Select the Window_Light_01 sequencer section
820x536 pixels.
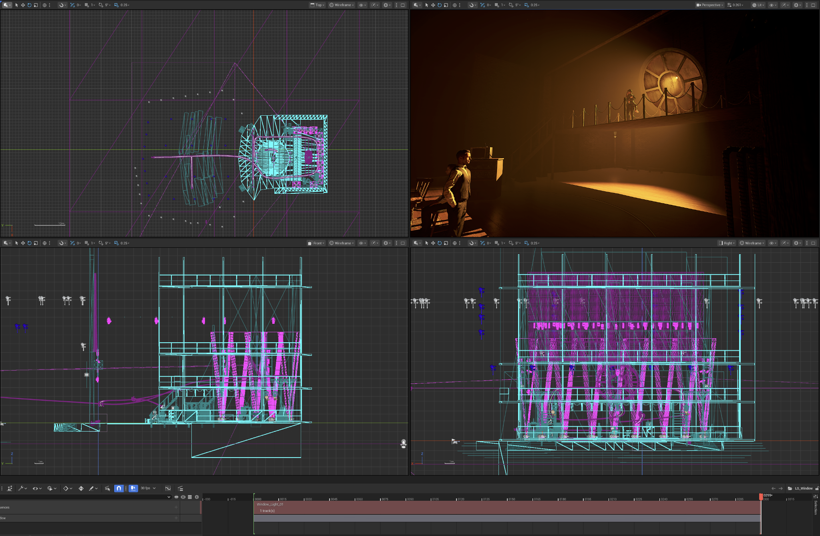(507, 507)
